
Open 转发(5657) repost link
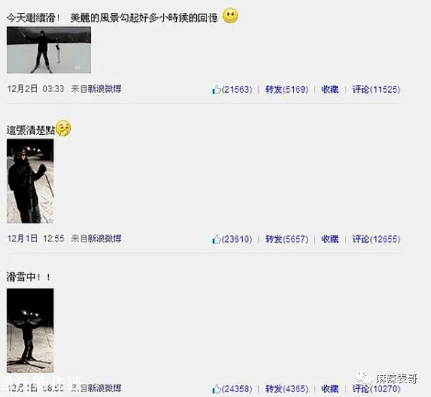[287, 239]
